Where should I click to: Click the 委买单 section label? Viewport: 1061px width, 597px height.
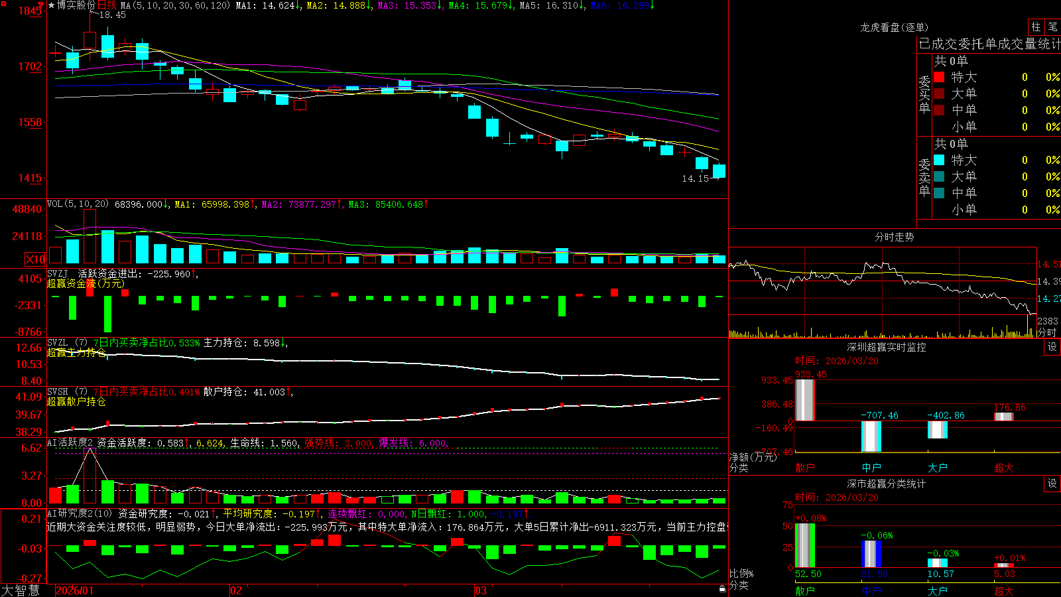click(x=924, y=94)
